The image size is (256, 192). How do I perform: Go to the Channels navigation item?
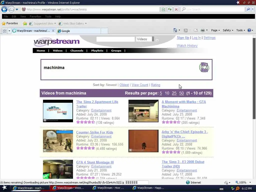pos(77,50)
